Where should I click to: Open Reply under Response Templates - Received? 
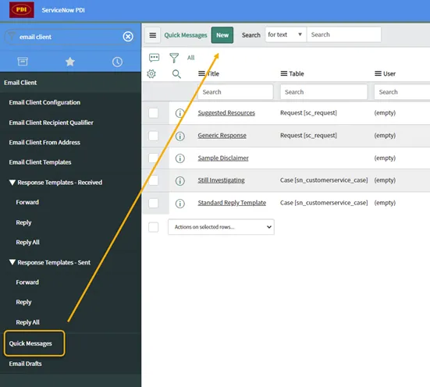(x=23, y=222)
